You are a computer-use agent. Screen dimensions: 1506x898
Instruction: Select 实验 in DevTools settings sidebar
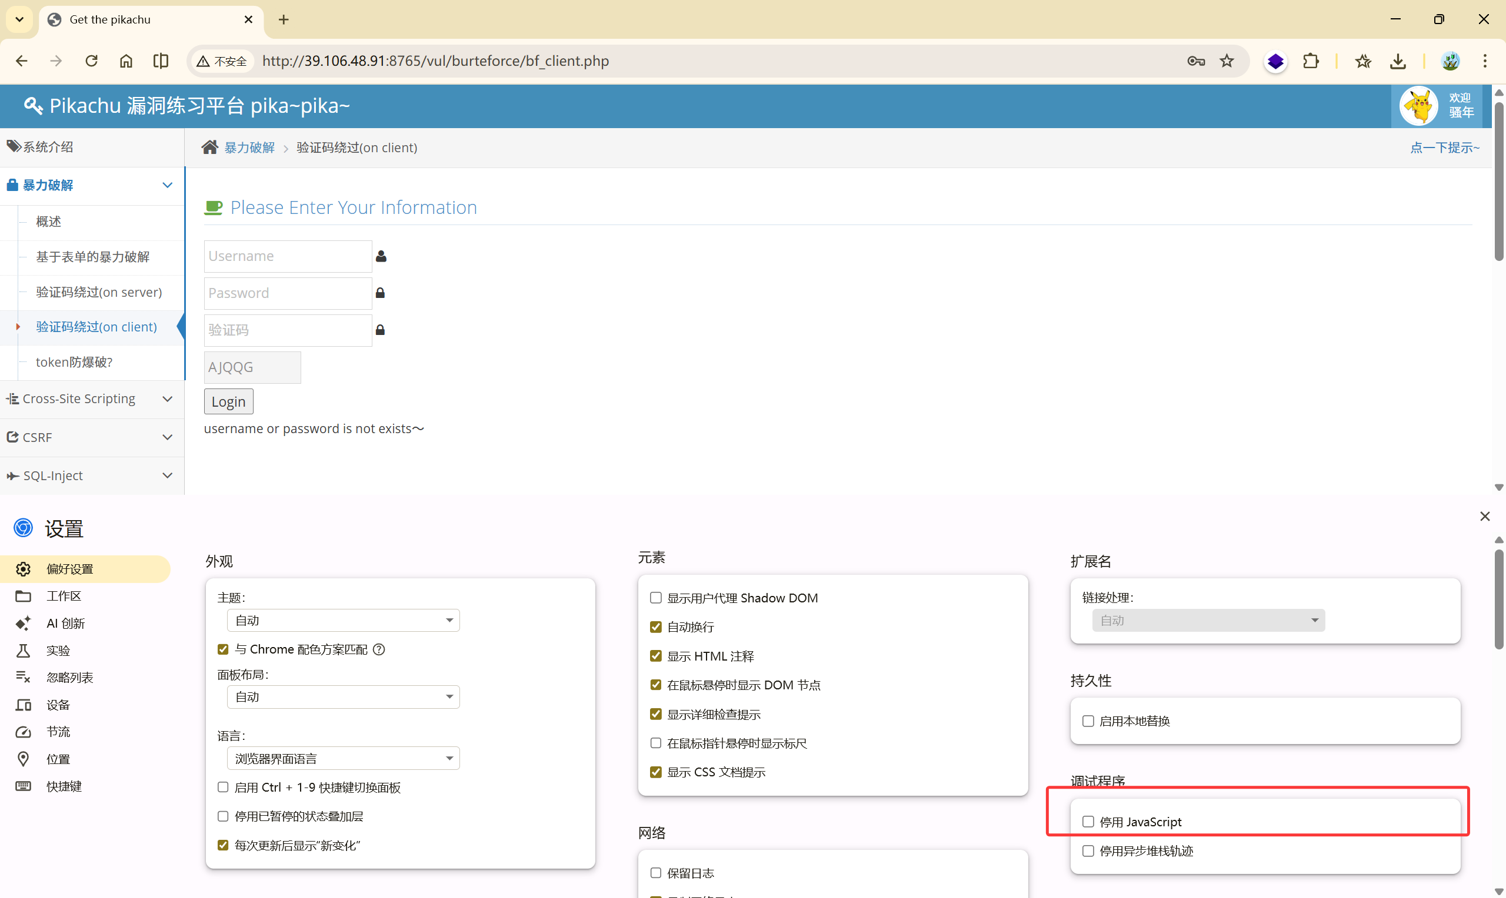[x=58, y=651]
